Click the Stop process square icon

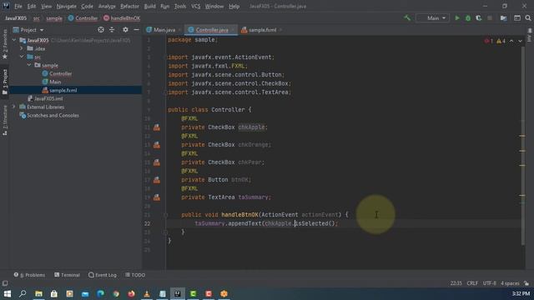point(490,18)
